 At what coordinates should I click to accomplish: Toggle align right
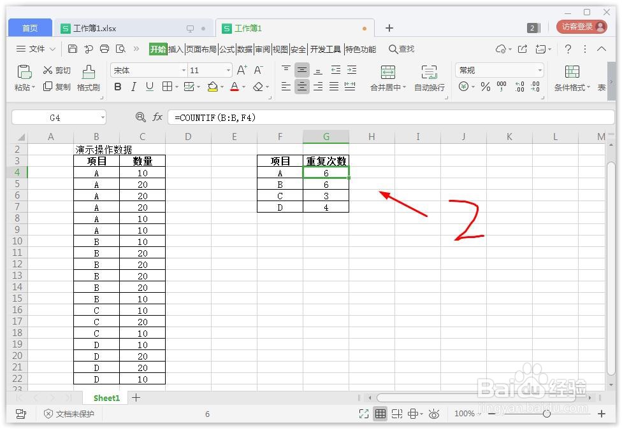point(318,87)
